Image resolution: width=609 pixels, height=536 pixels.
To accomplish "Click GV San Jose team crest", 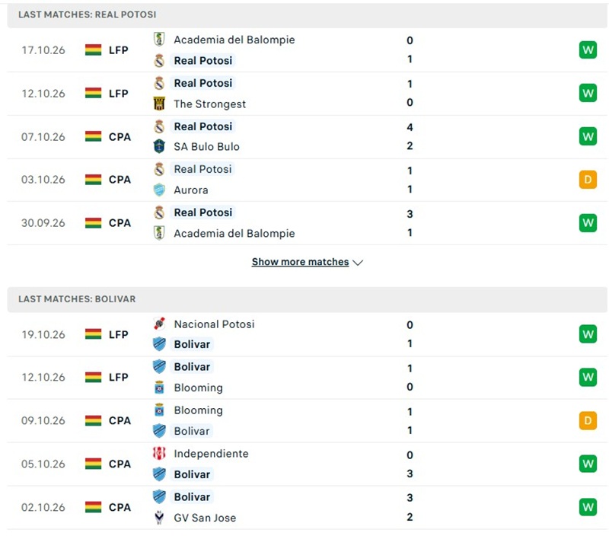I will coord(159,518).
